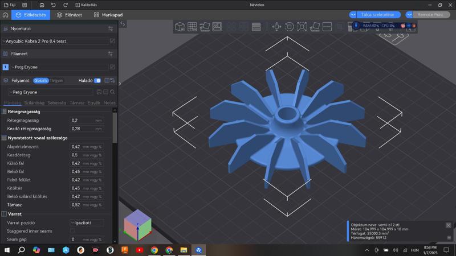Open the Varrat pozíció dropdown
456x256 pixels.
[x=87, y=223]
